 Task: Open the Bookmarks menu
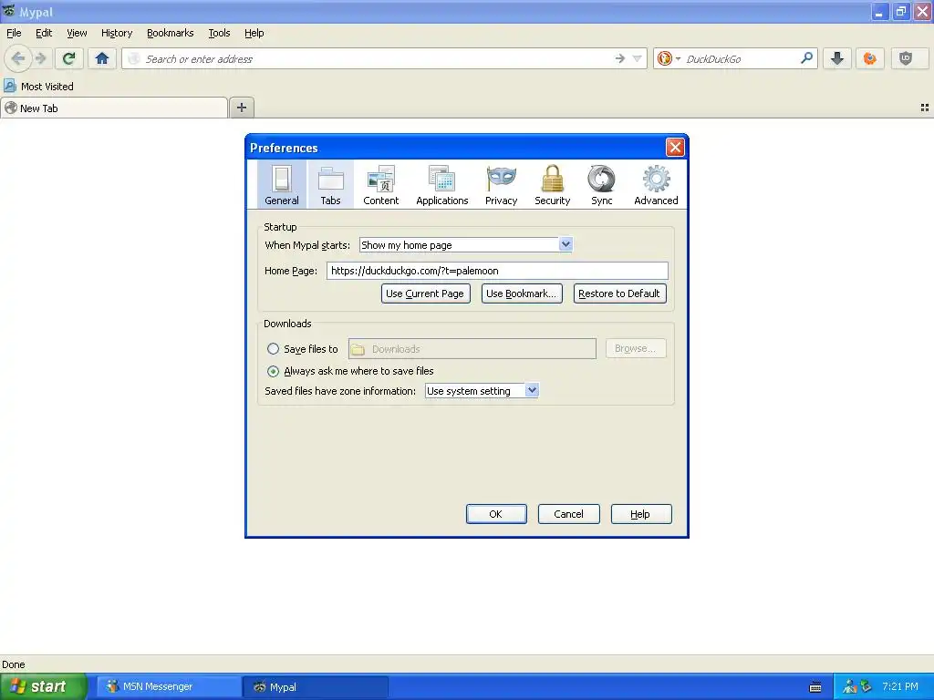click(x=171, y=34)
